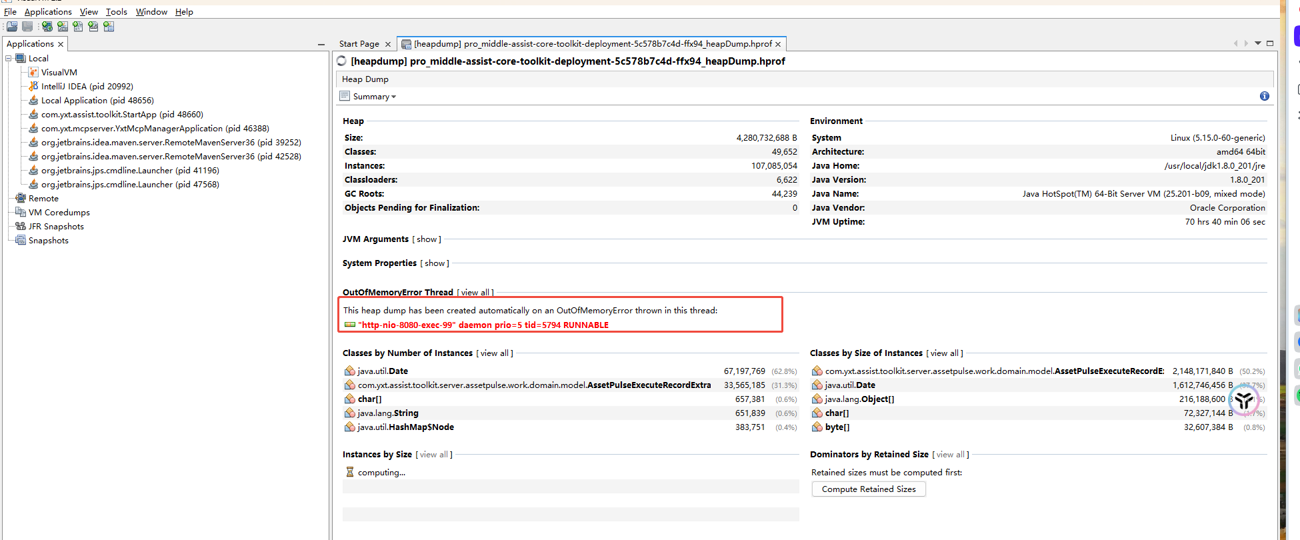Click the blue info icon in the Summary bar
The height and width of the screenshot is (540, 1300).
coord(1265,96)
